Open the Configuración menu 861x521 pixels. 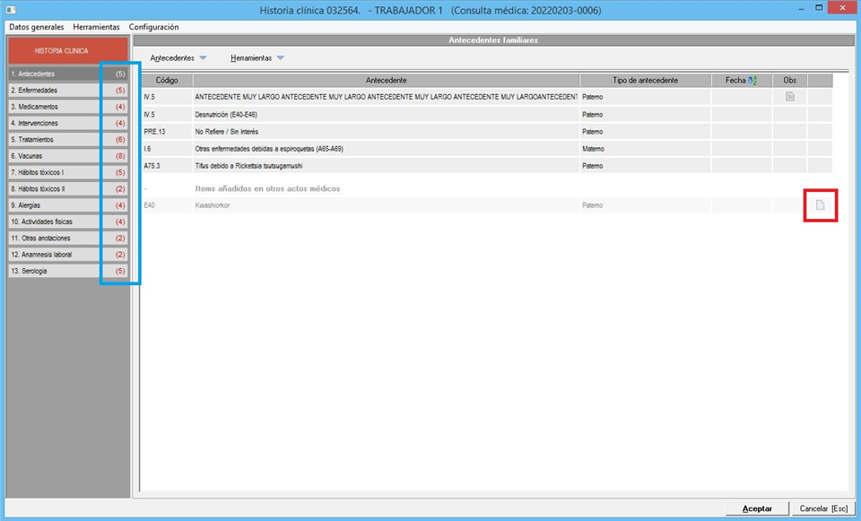[153, 27]
